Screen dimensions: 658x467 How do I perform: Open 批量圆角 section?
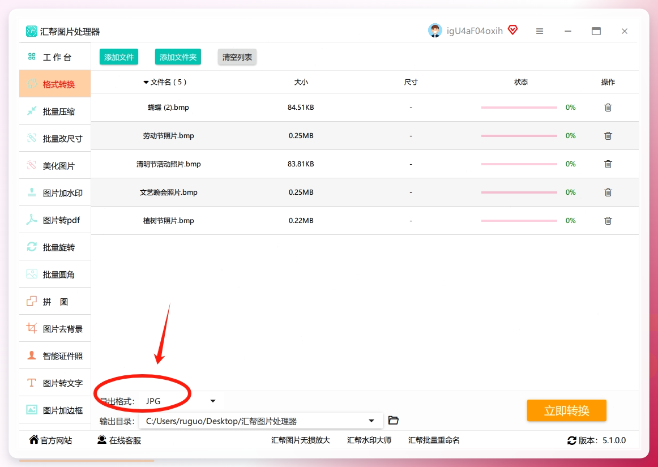[55, 275]
